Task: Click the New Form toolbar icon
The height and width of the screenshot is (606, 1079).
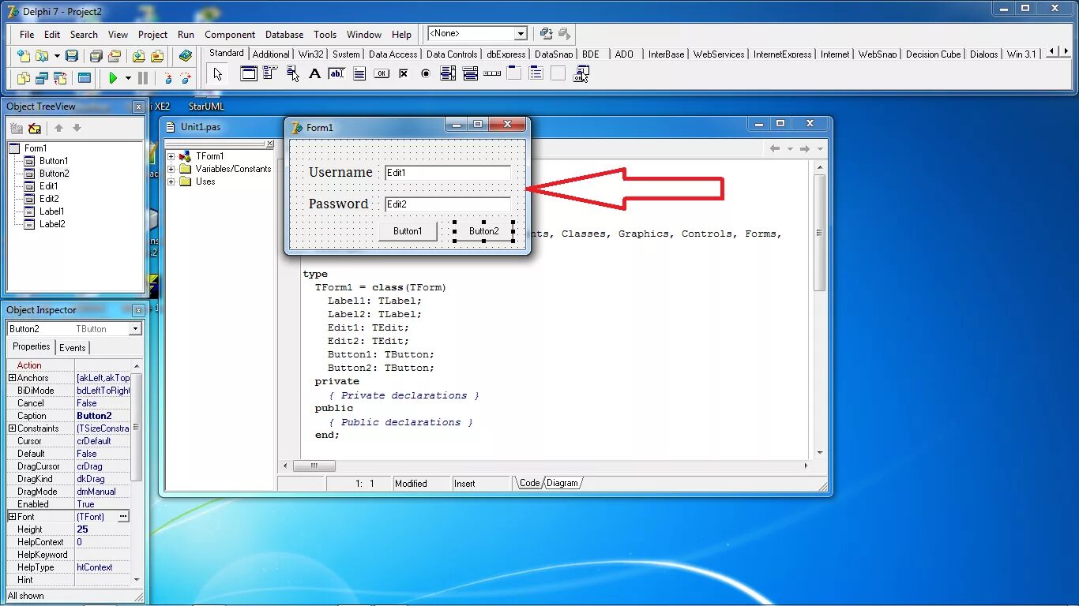Action: [x=84, y=78]
